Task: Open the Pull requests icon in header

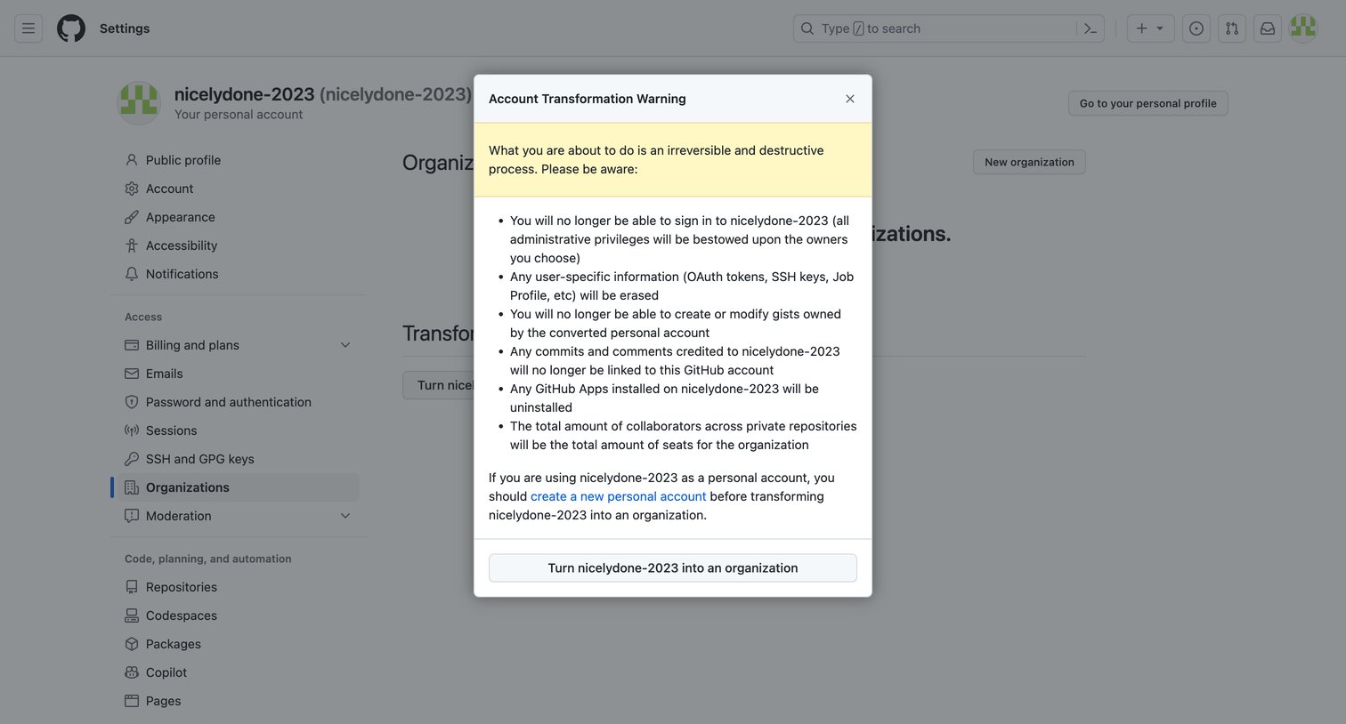Action: [x=1232, y=28]
